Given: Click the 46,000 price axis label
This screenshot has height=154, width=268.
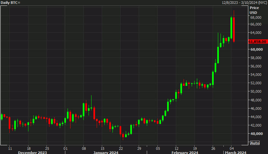Looking at the screenshot, I should point(256,108).
